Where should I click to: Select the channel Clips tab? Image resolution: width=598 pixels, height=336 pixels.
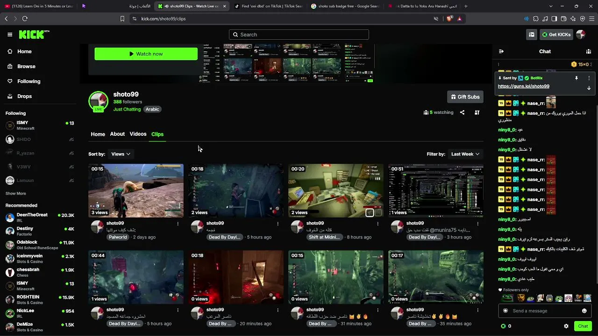157,134
